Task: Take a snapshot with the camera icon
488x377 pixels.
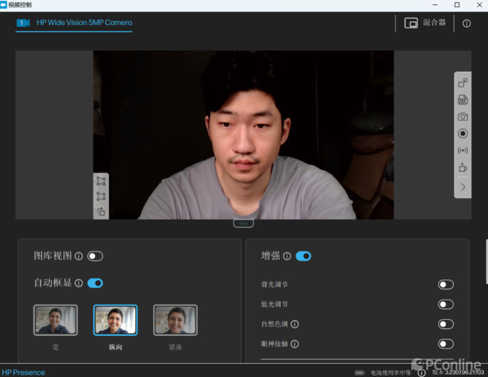Action: (x=462, y=116)
